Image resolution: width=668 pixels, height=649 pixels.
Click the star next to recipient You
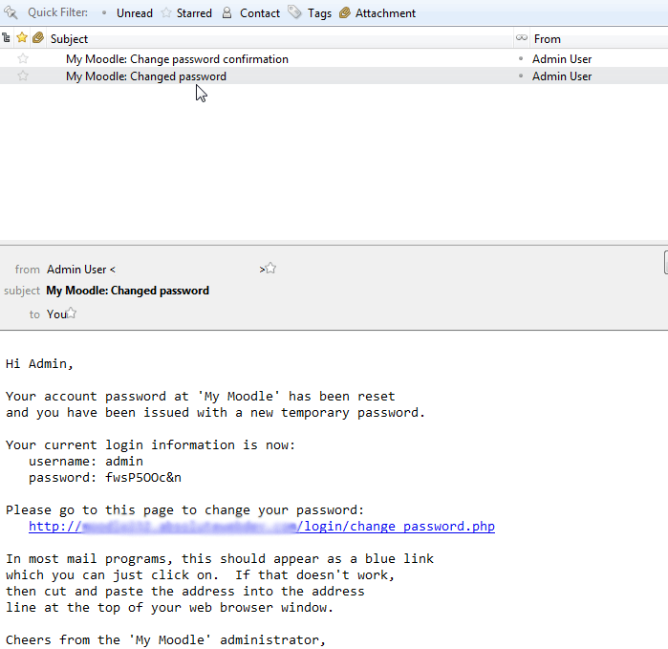(x=71, y=314)
